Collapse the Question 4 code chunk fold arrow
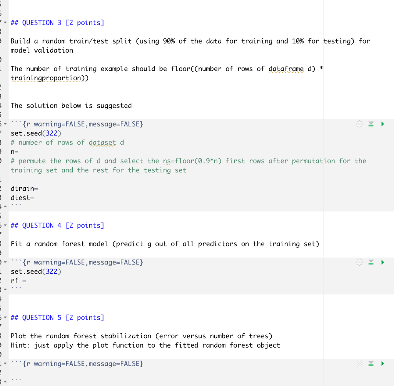The image size is (394, 386). (5, 262)
